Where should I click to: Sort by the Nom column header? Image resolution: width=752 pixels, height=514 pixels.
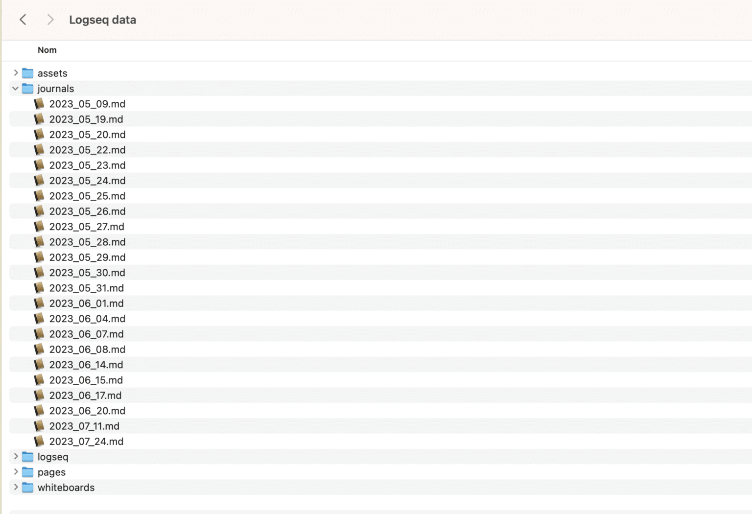pyautogui.click(x=47, y=50)
